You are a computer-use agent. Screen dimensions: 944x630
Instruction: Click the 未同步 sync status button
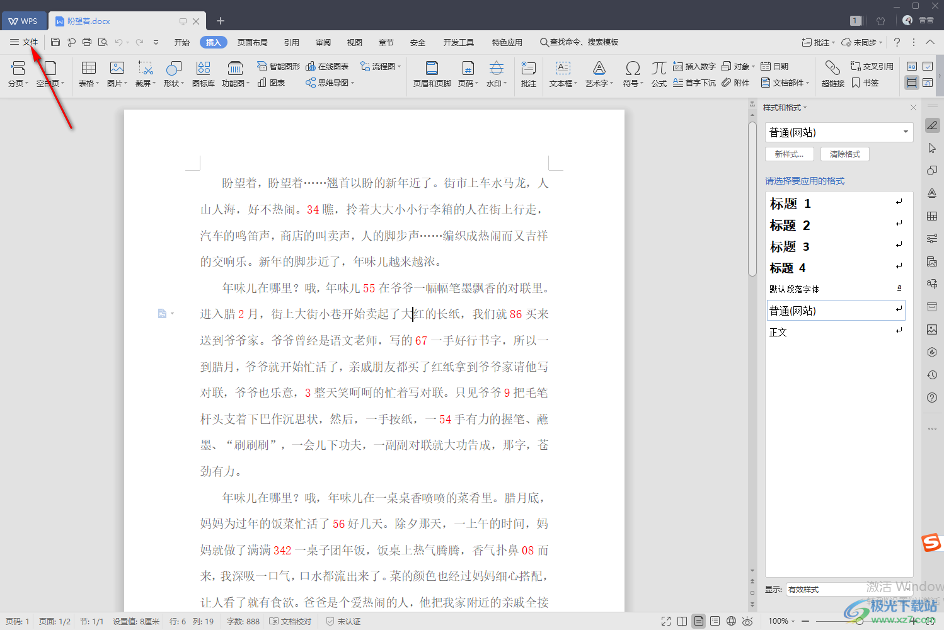(863, 42)
